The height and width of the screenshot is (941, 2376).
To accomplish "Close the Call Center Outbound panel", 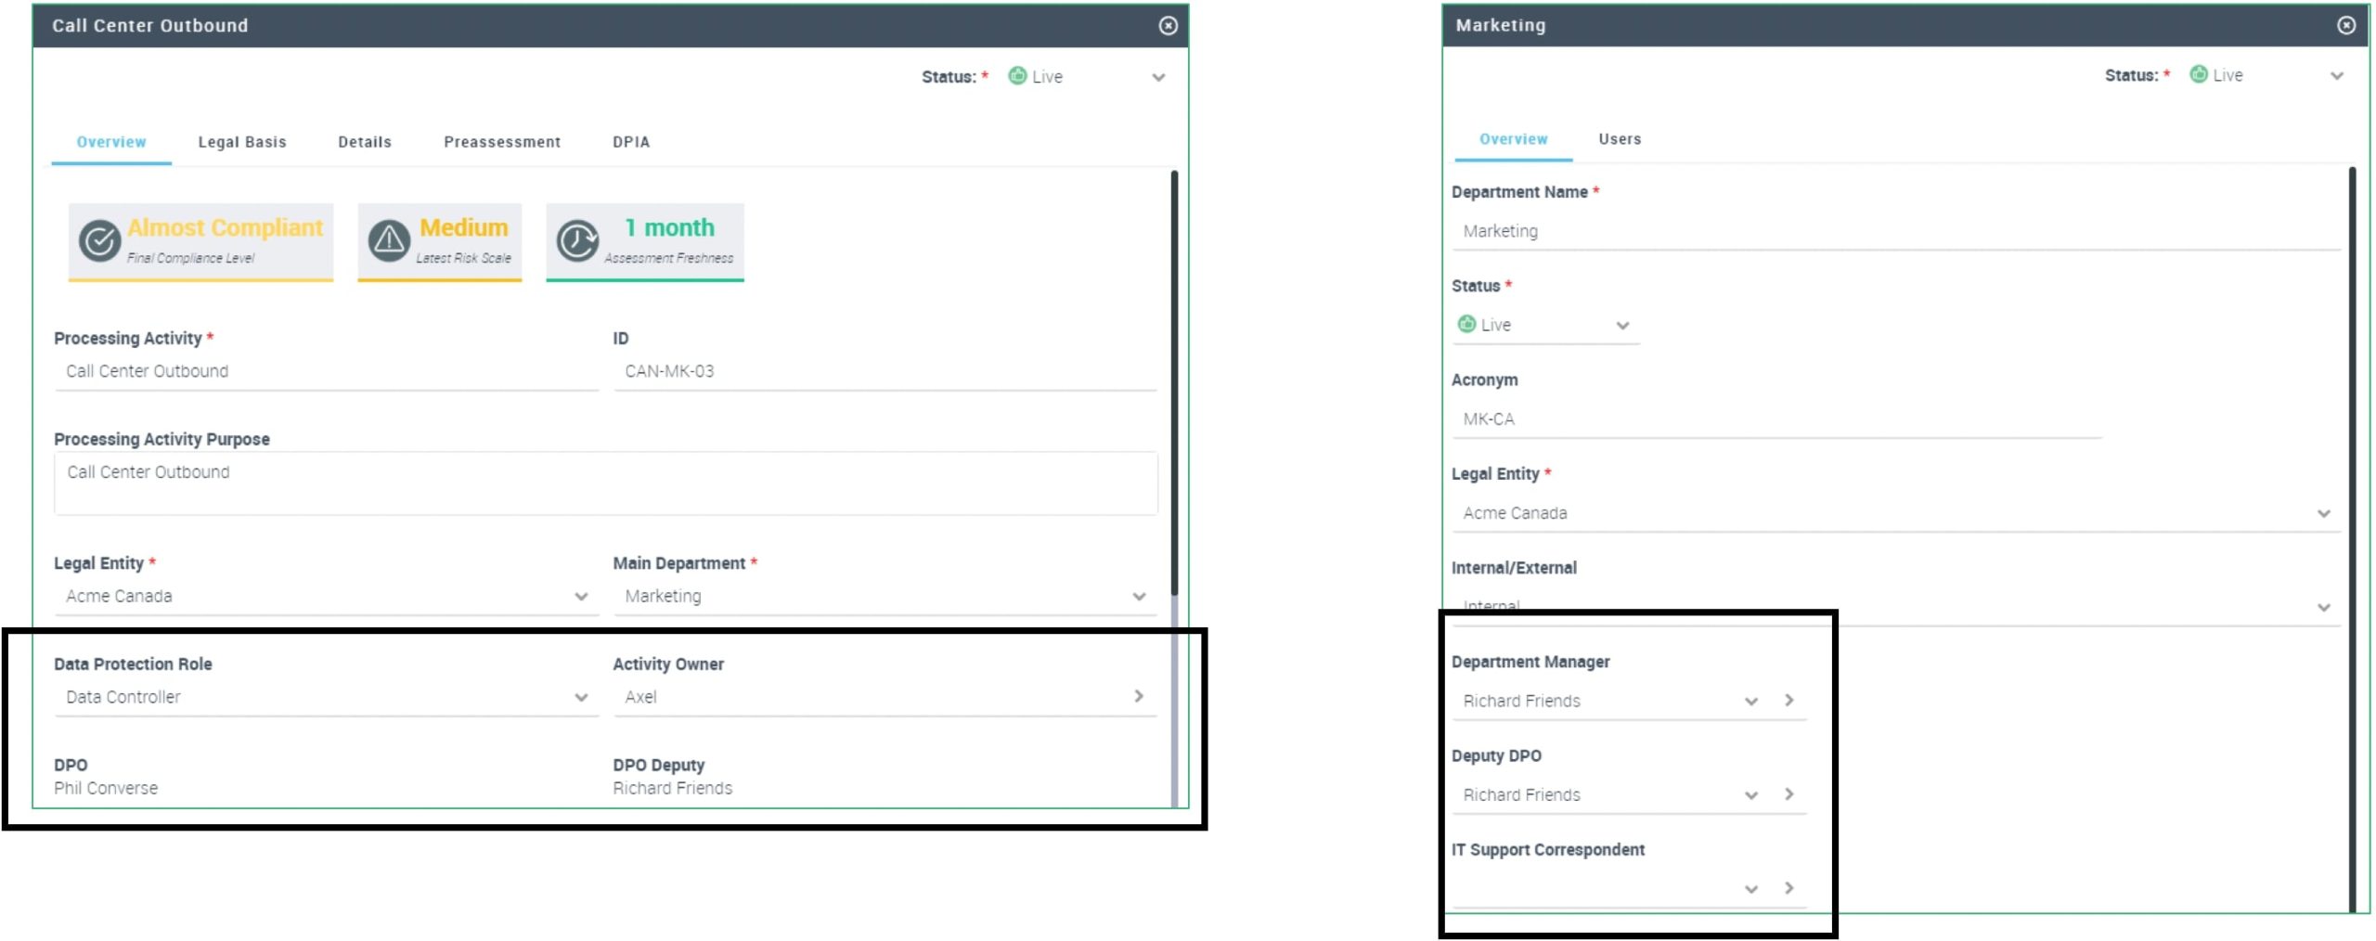I will tap(1169, 26).
